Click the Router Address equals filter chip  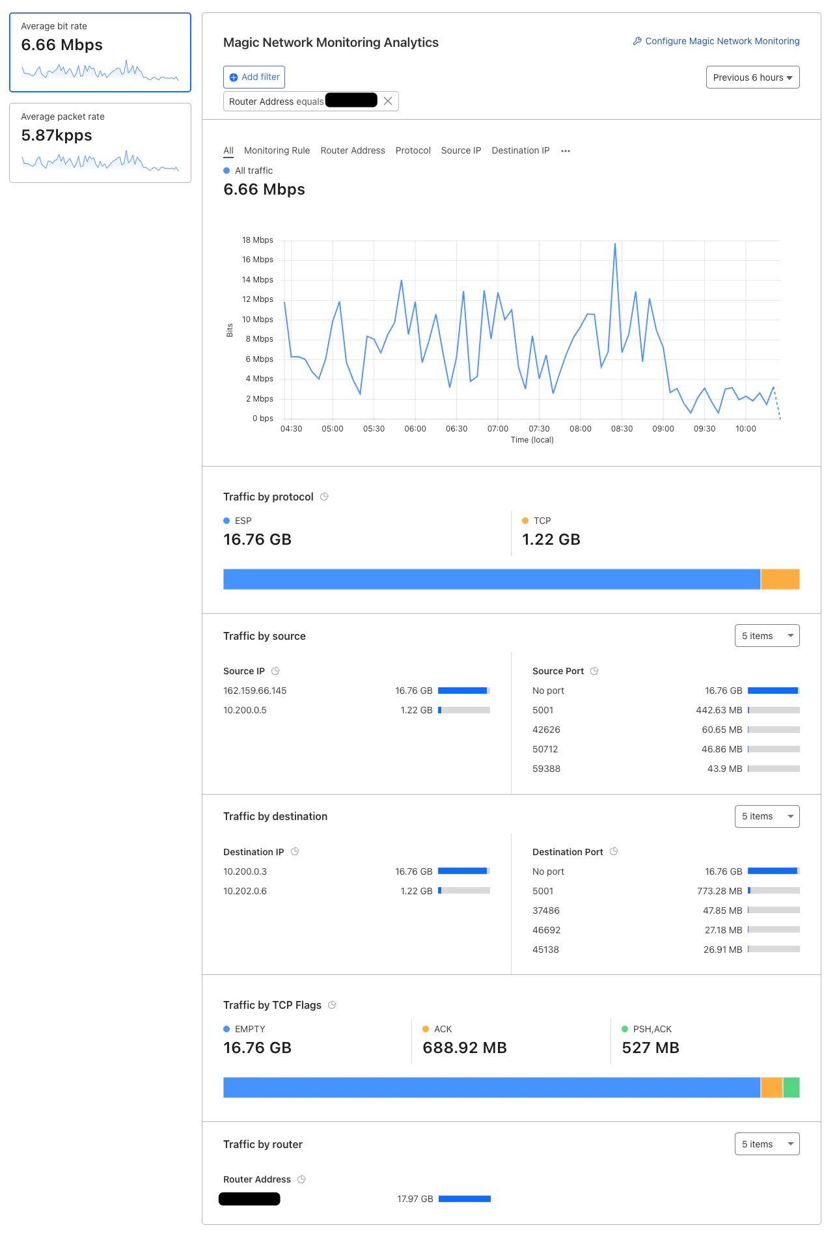coord(311,101)
